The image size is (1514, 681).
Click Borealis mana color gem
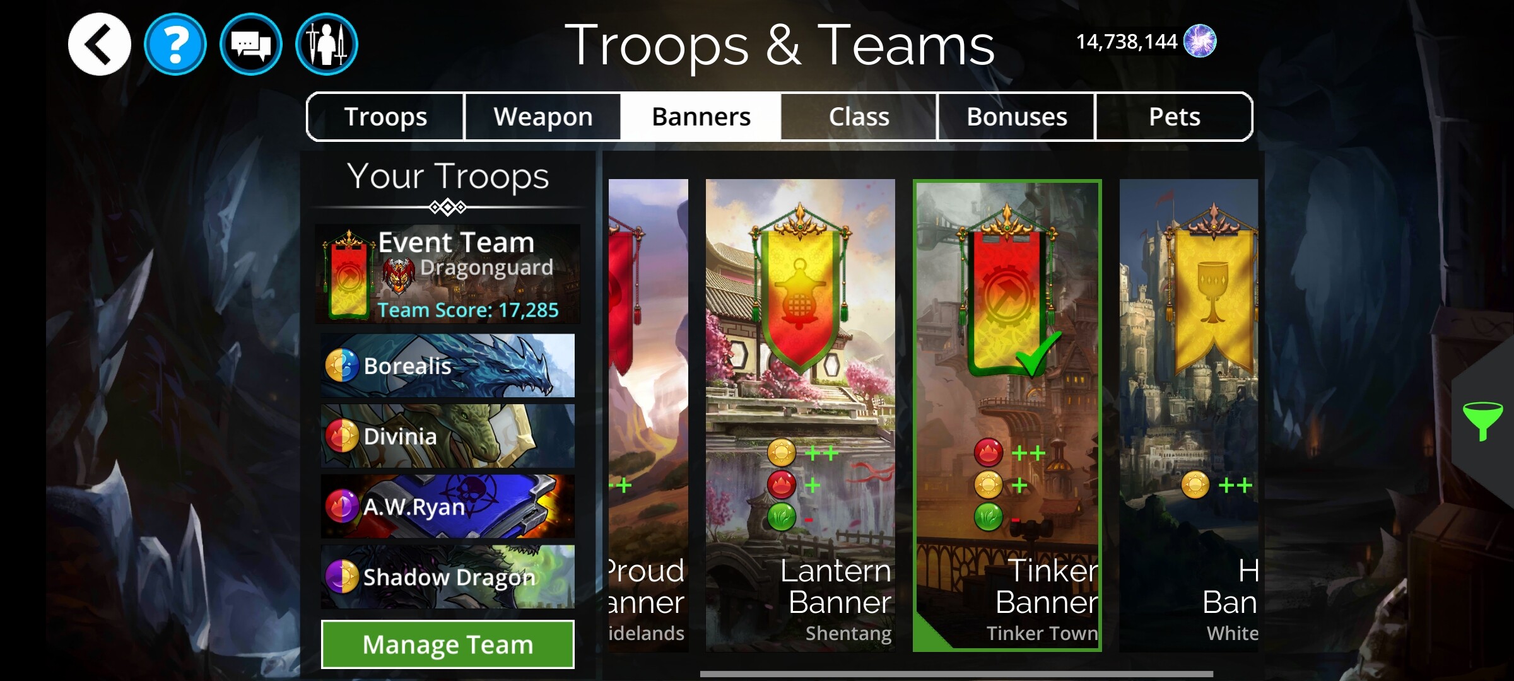point(342,366)
